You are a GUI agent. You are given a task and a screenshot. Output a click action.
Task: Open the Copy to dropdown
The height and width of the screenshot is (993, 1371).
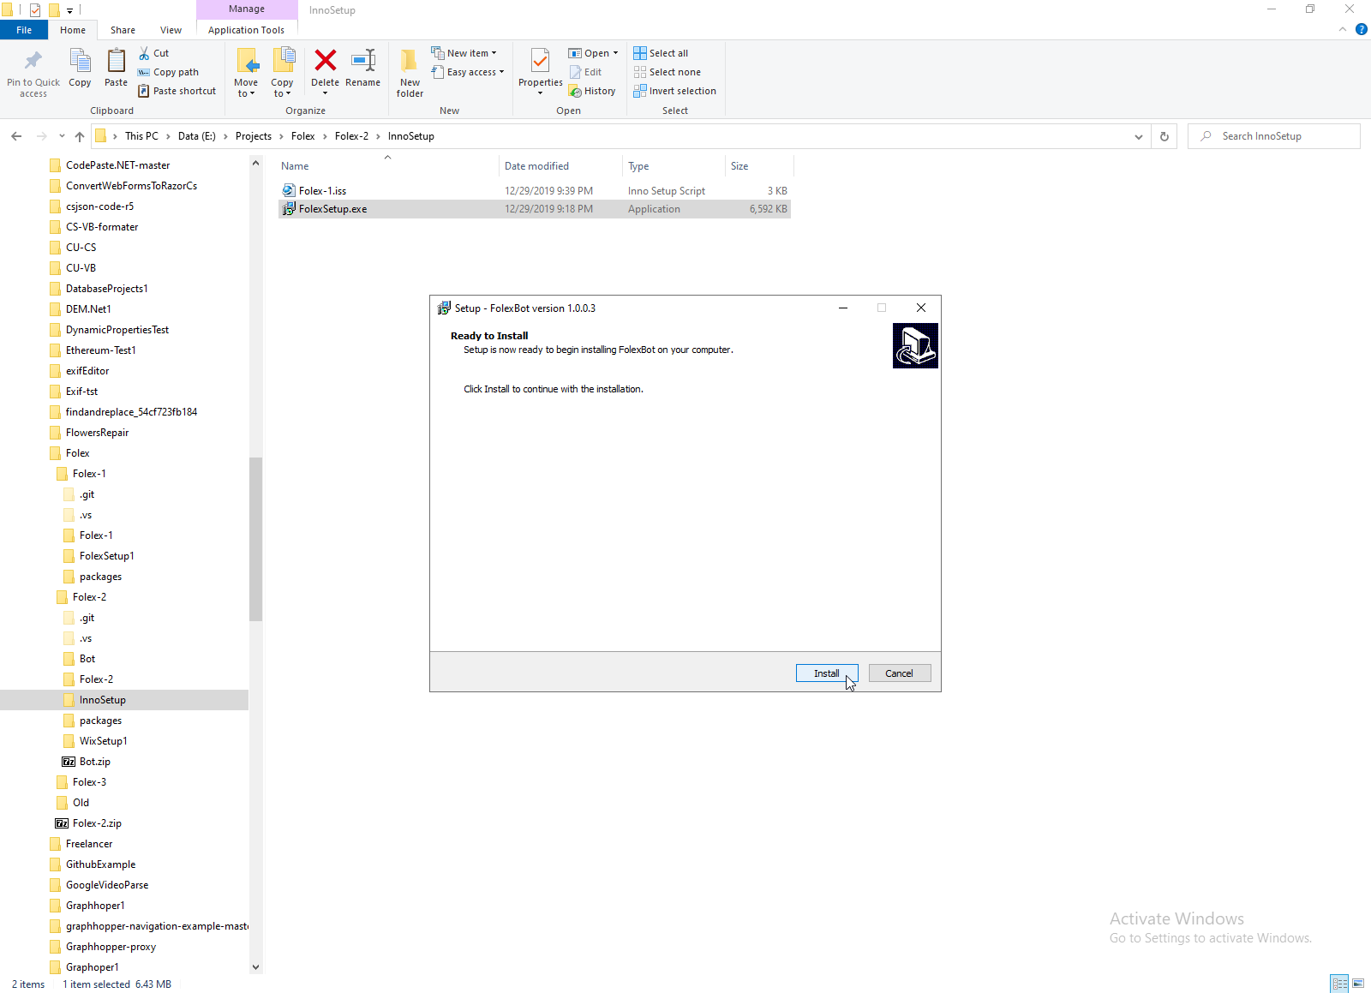(282, 88)
